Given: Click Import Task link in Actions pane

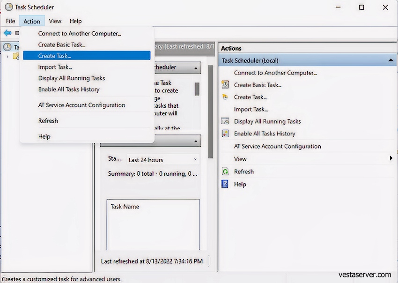Looking at the screenshot, I should pyautogui.click(x=251, y=109).
